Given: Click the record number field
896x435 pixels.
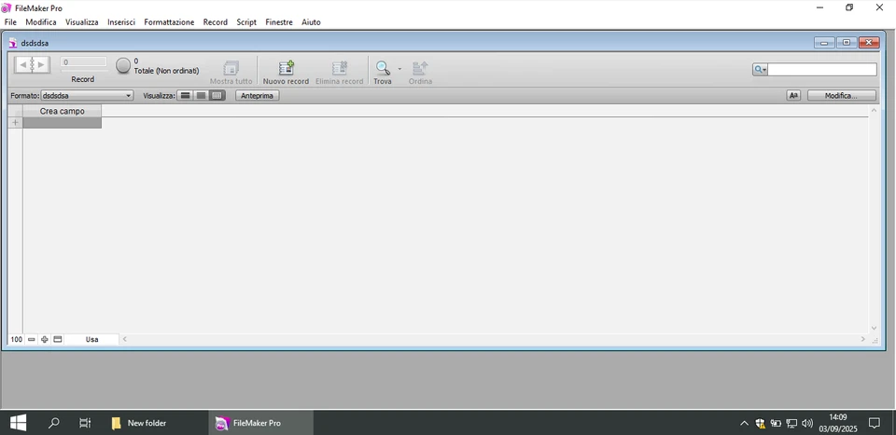Looking at the screenshot, I should point(83,61).
